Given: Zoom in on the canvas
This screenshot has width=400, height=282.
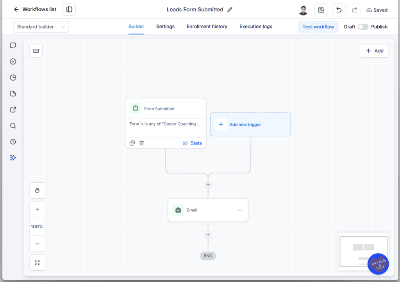Looking at the screenshot, I should tap(37, 209).
